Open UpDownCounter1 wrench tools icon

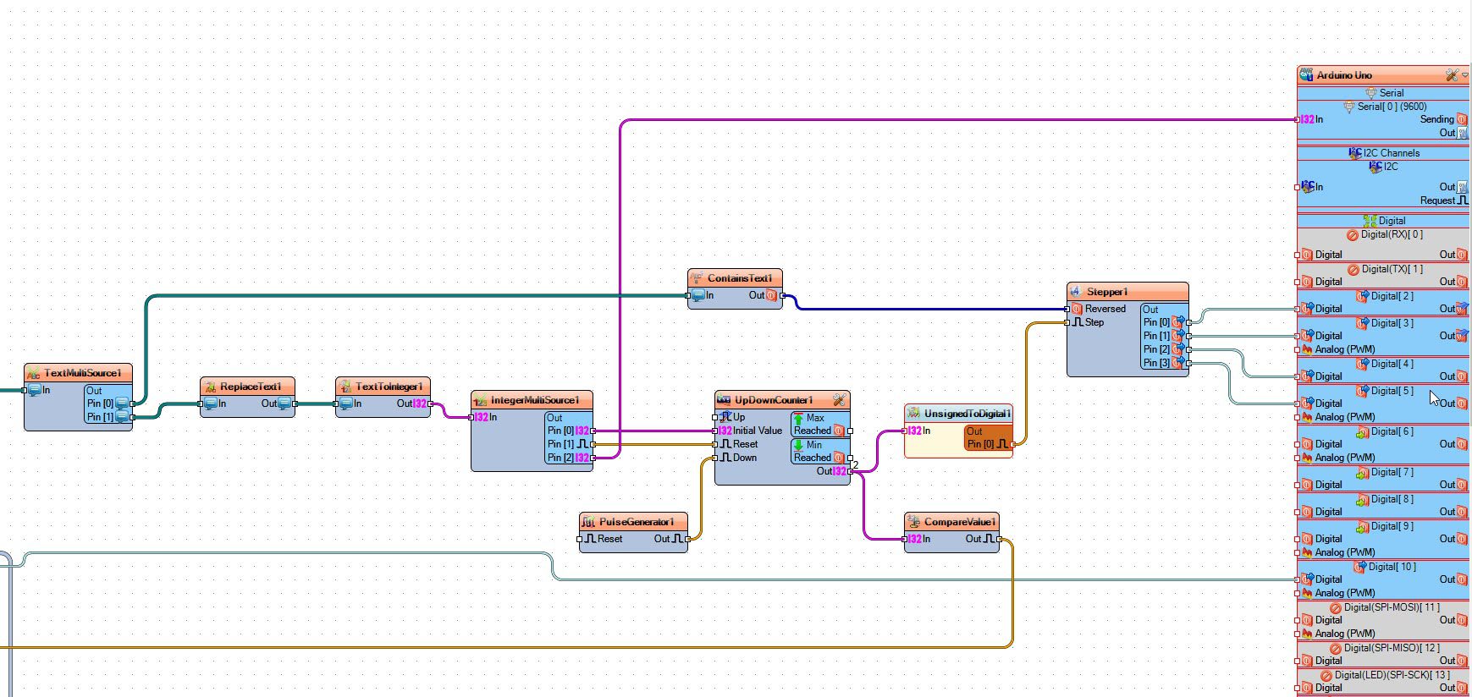coord(839,399)
